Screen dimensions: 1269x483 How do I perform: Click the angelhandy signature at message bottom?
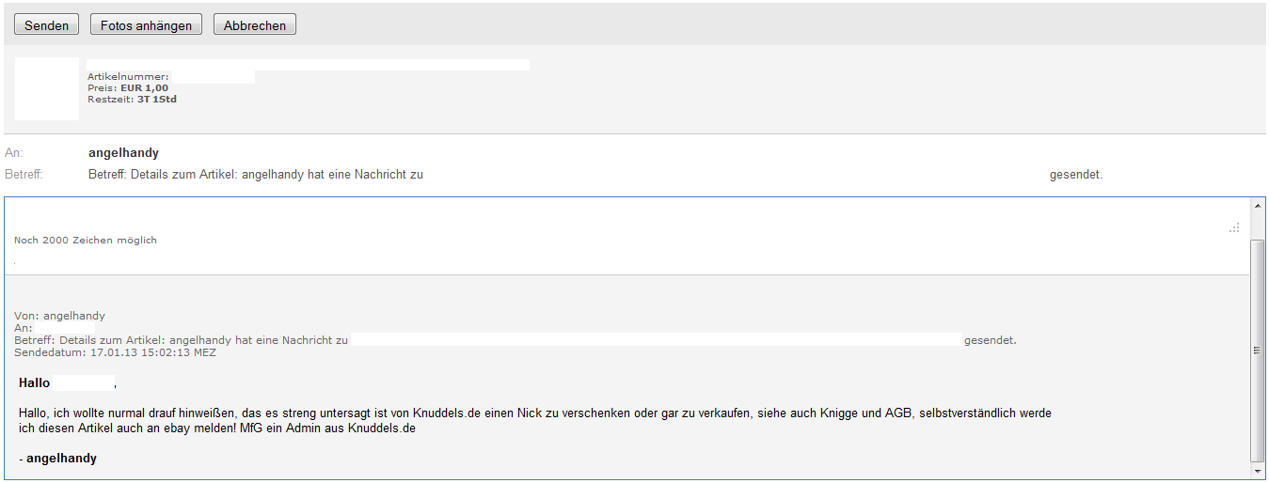pyautogui.click(x=61, y=459)
